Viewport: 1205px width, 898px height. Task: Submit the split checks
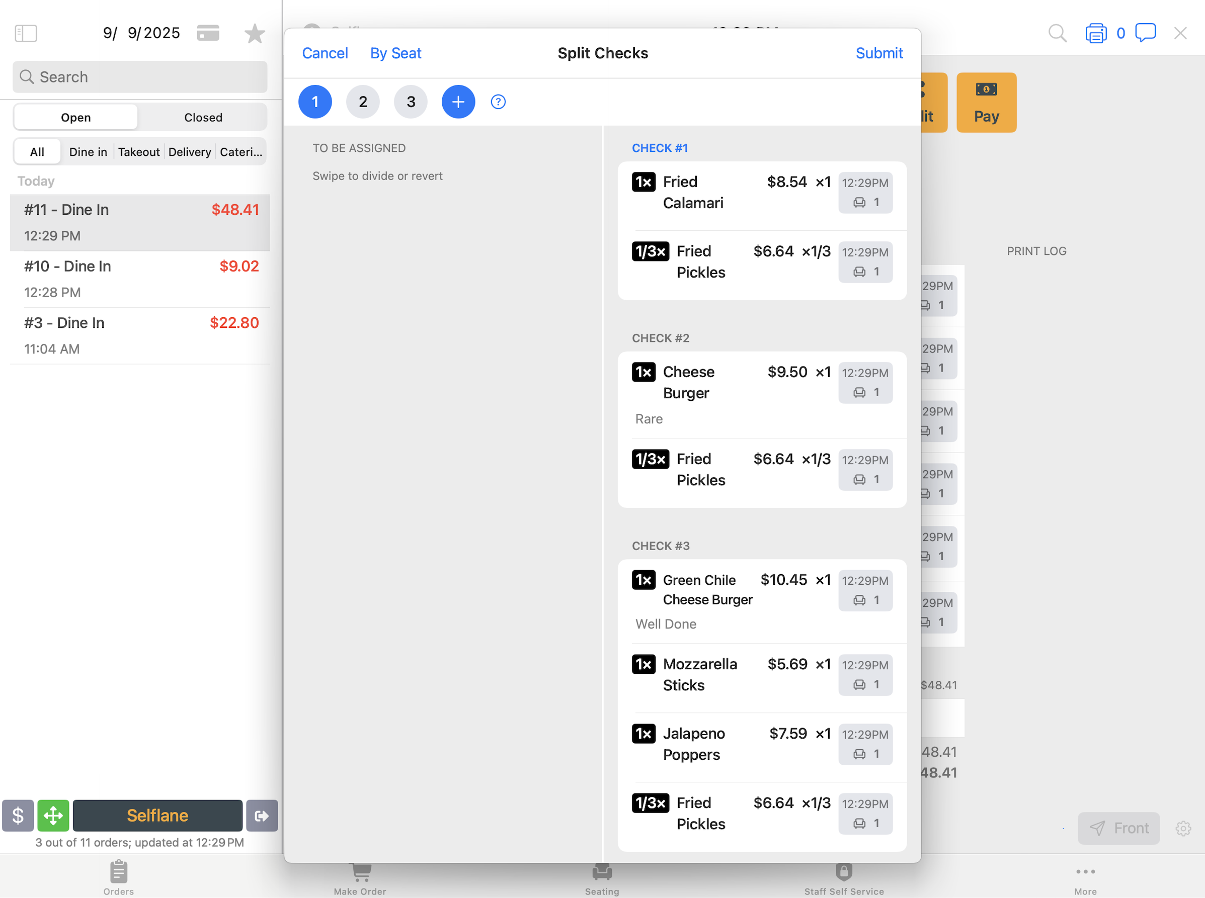tap(878, 53)
